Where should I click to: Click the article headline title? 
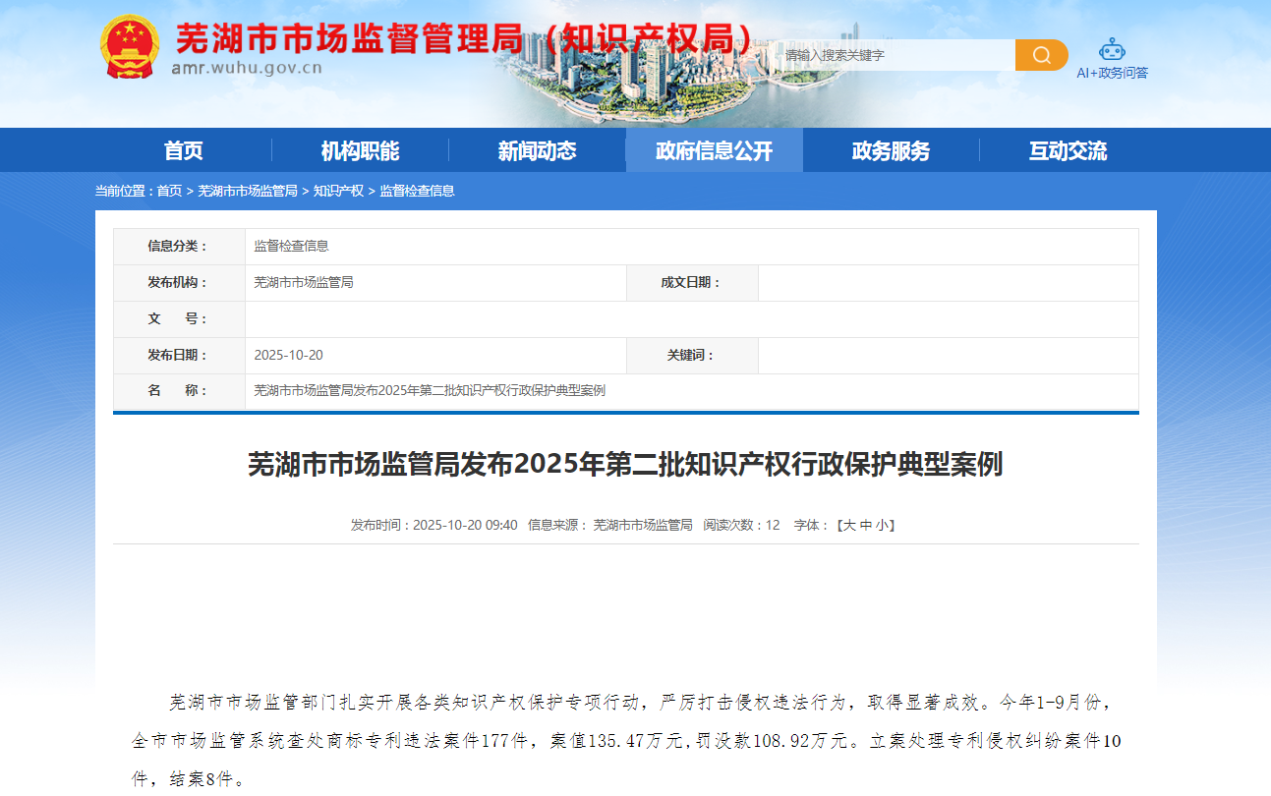pyautogui.click(x=625, y=464)
